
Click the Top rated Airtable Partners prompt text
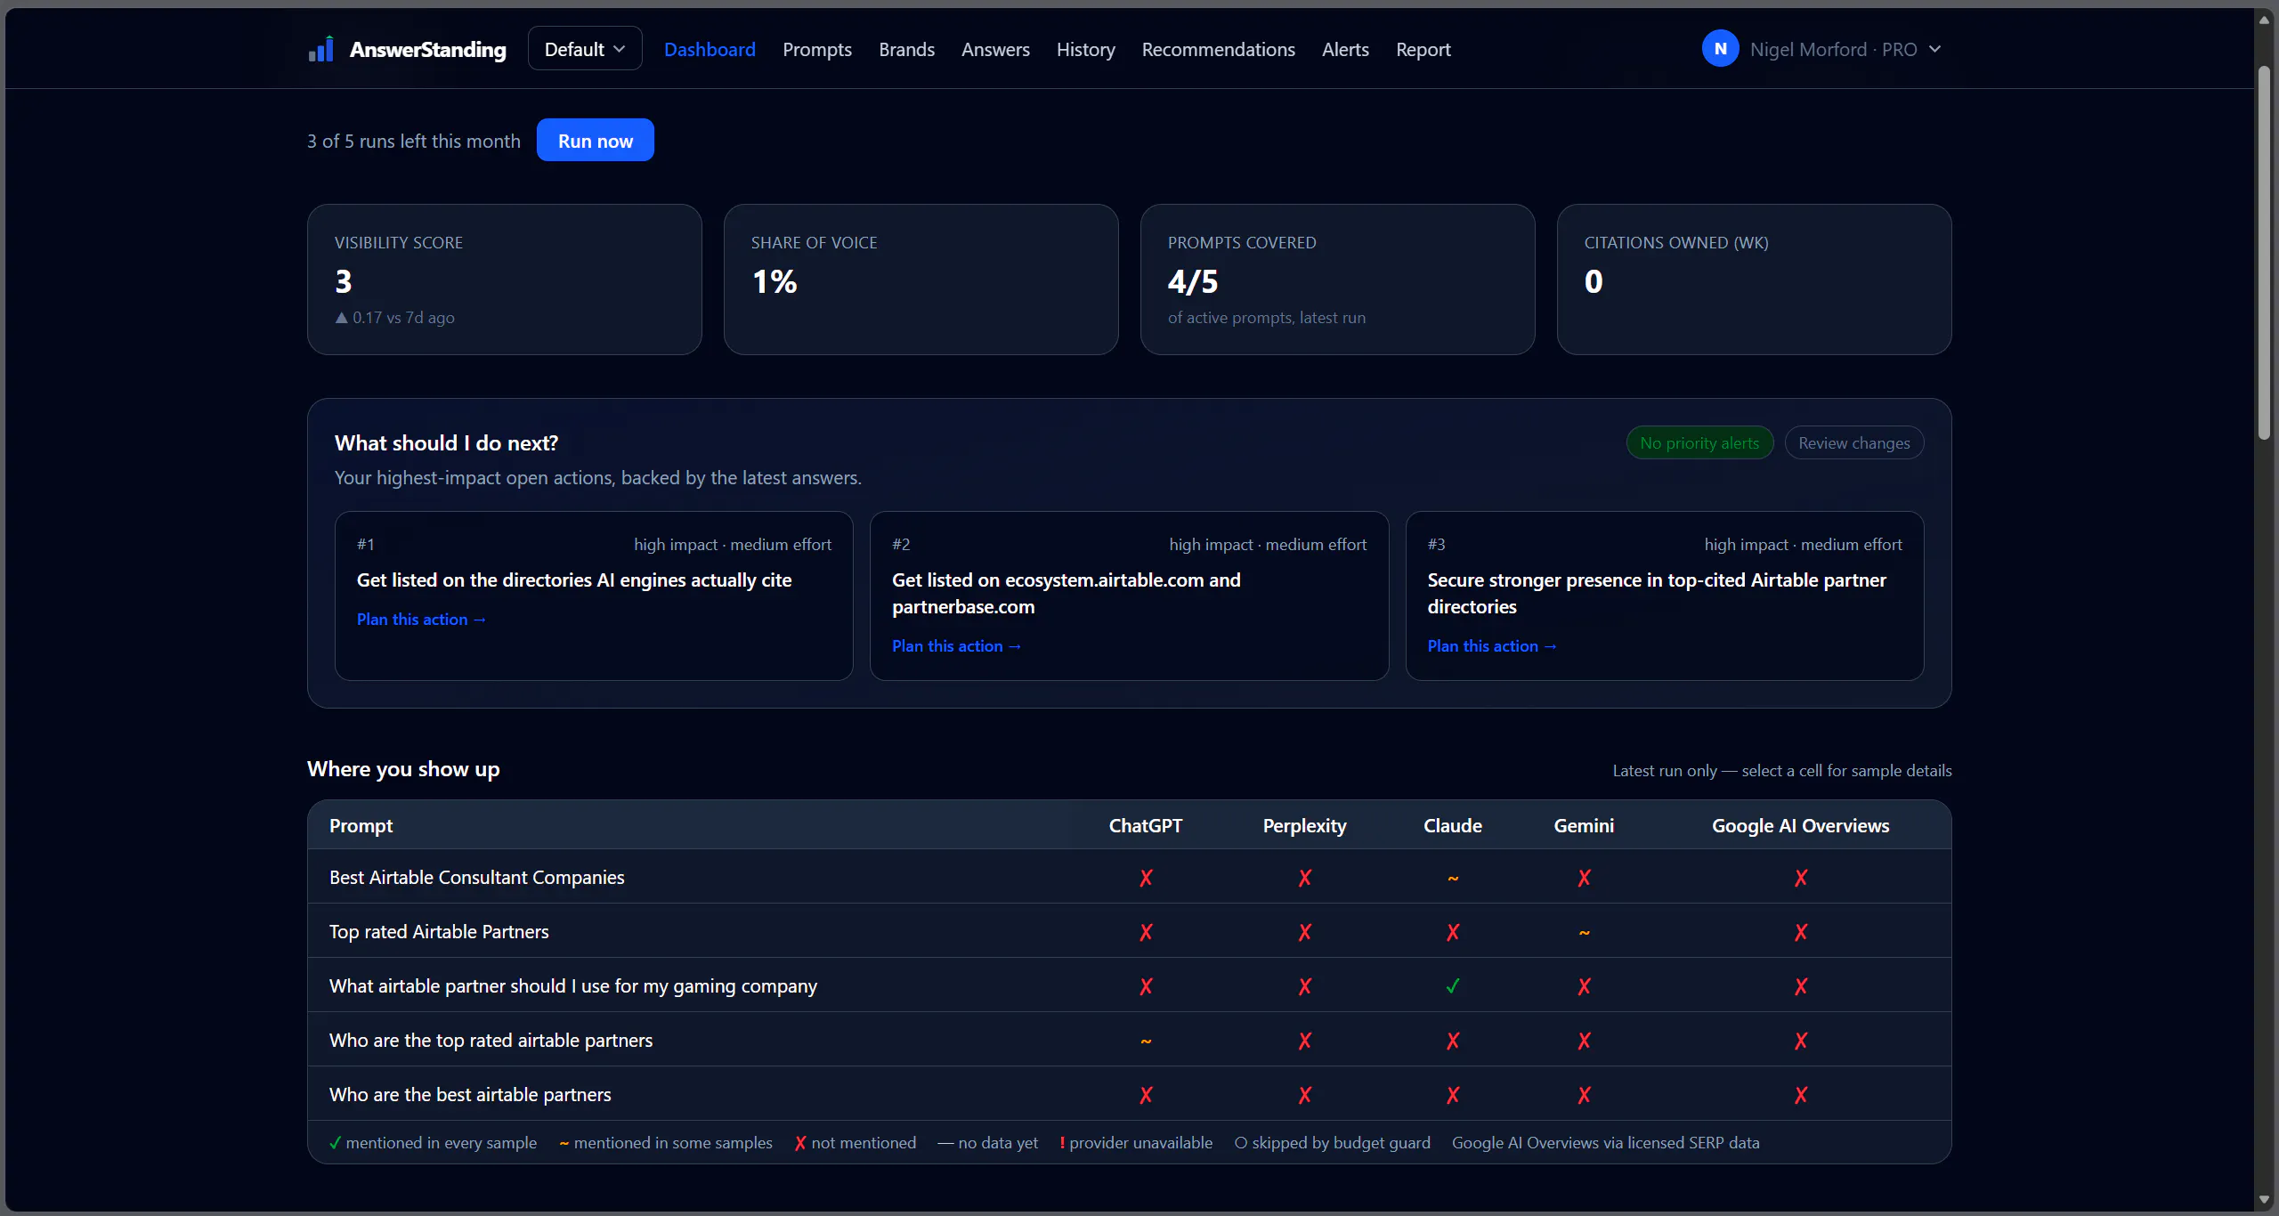coord(439,932)
